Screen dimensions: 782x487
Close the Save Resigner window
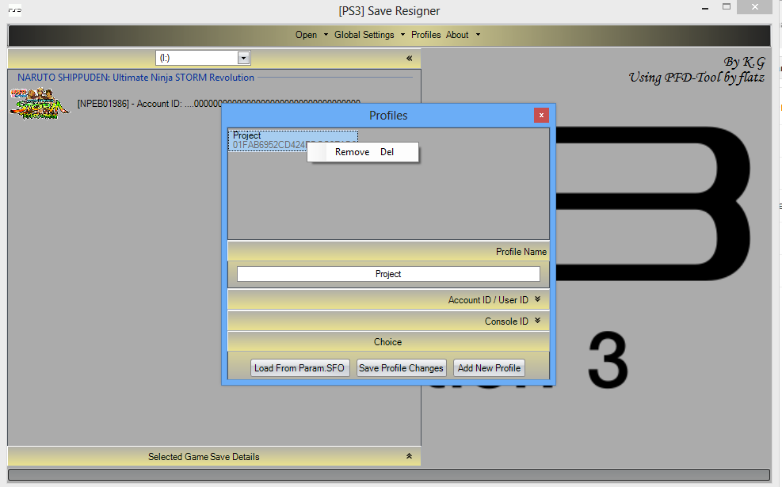pyautogui.click(x=754, y=7)
